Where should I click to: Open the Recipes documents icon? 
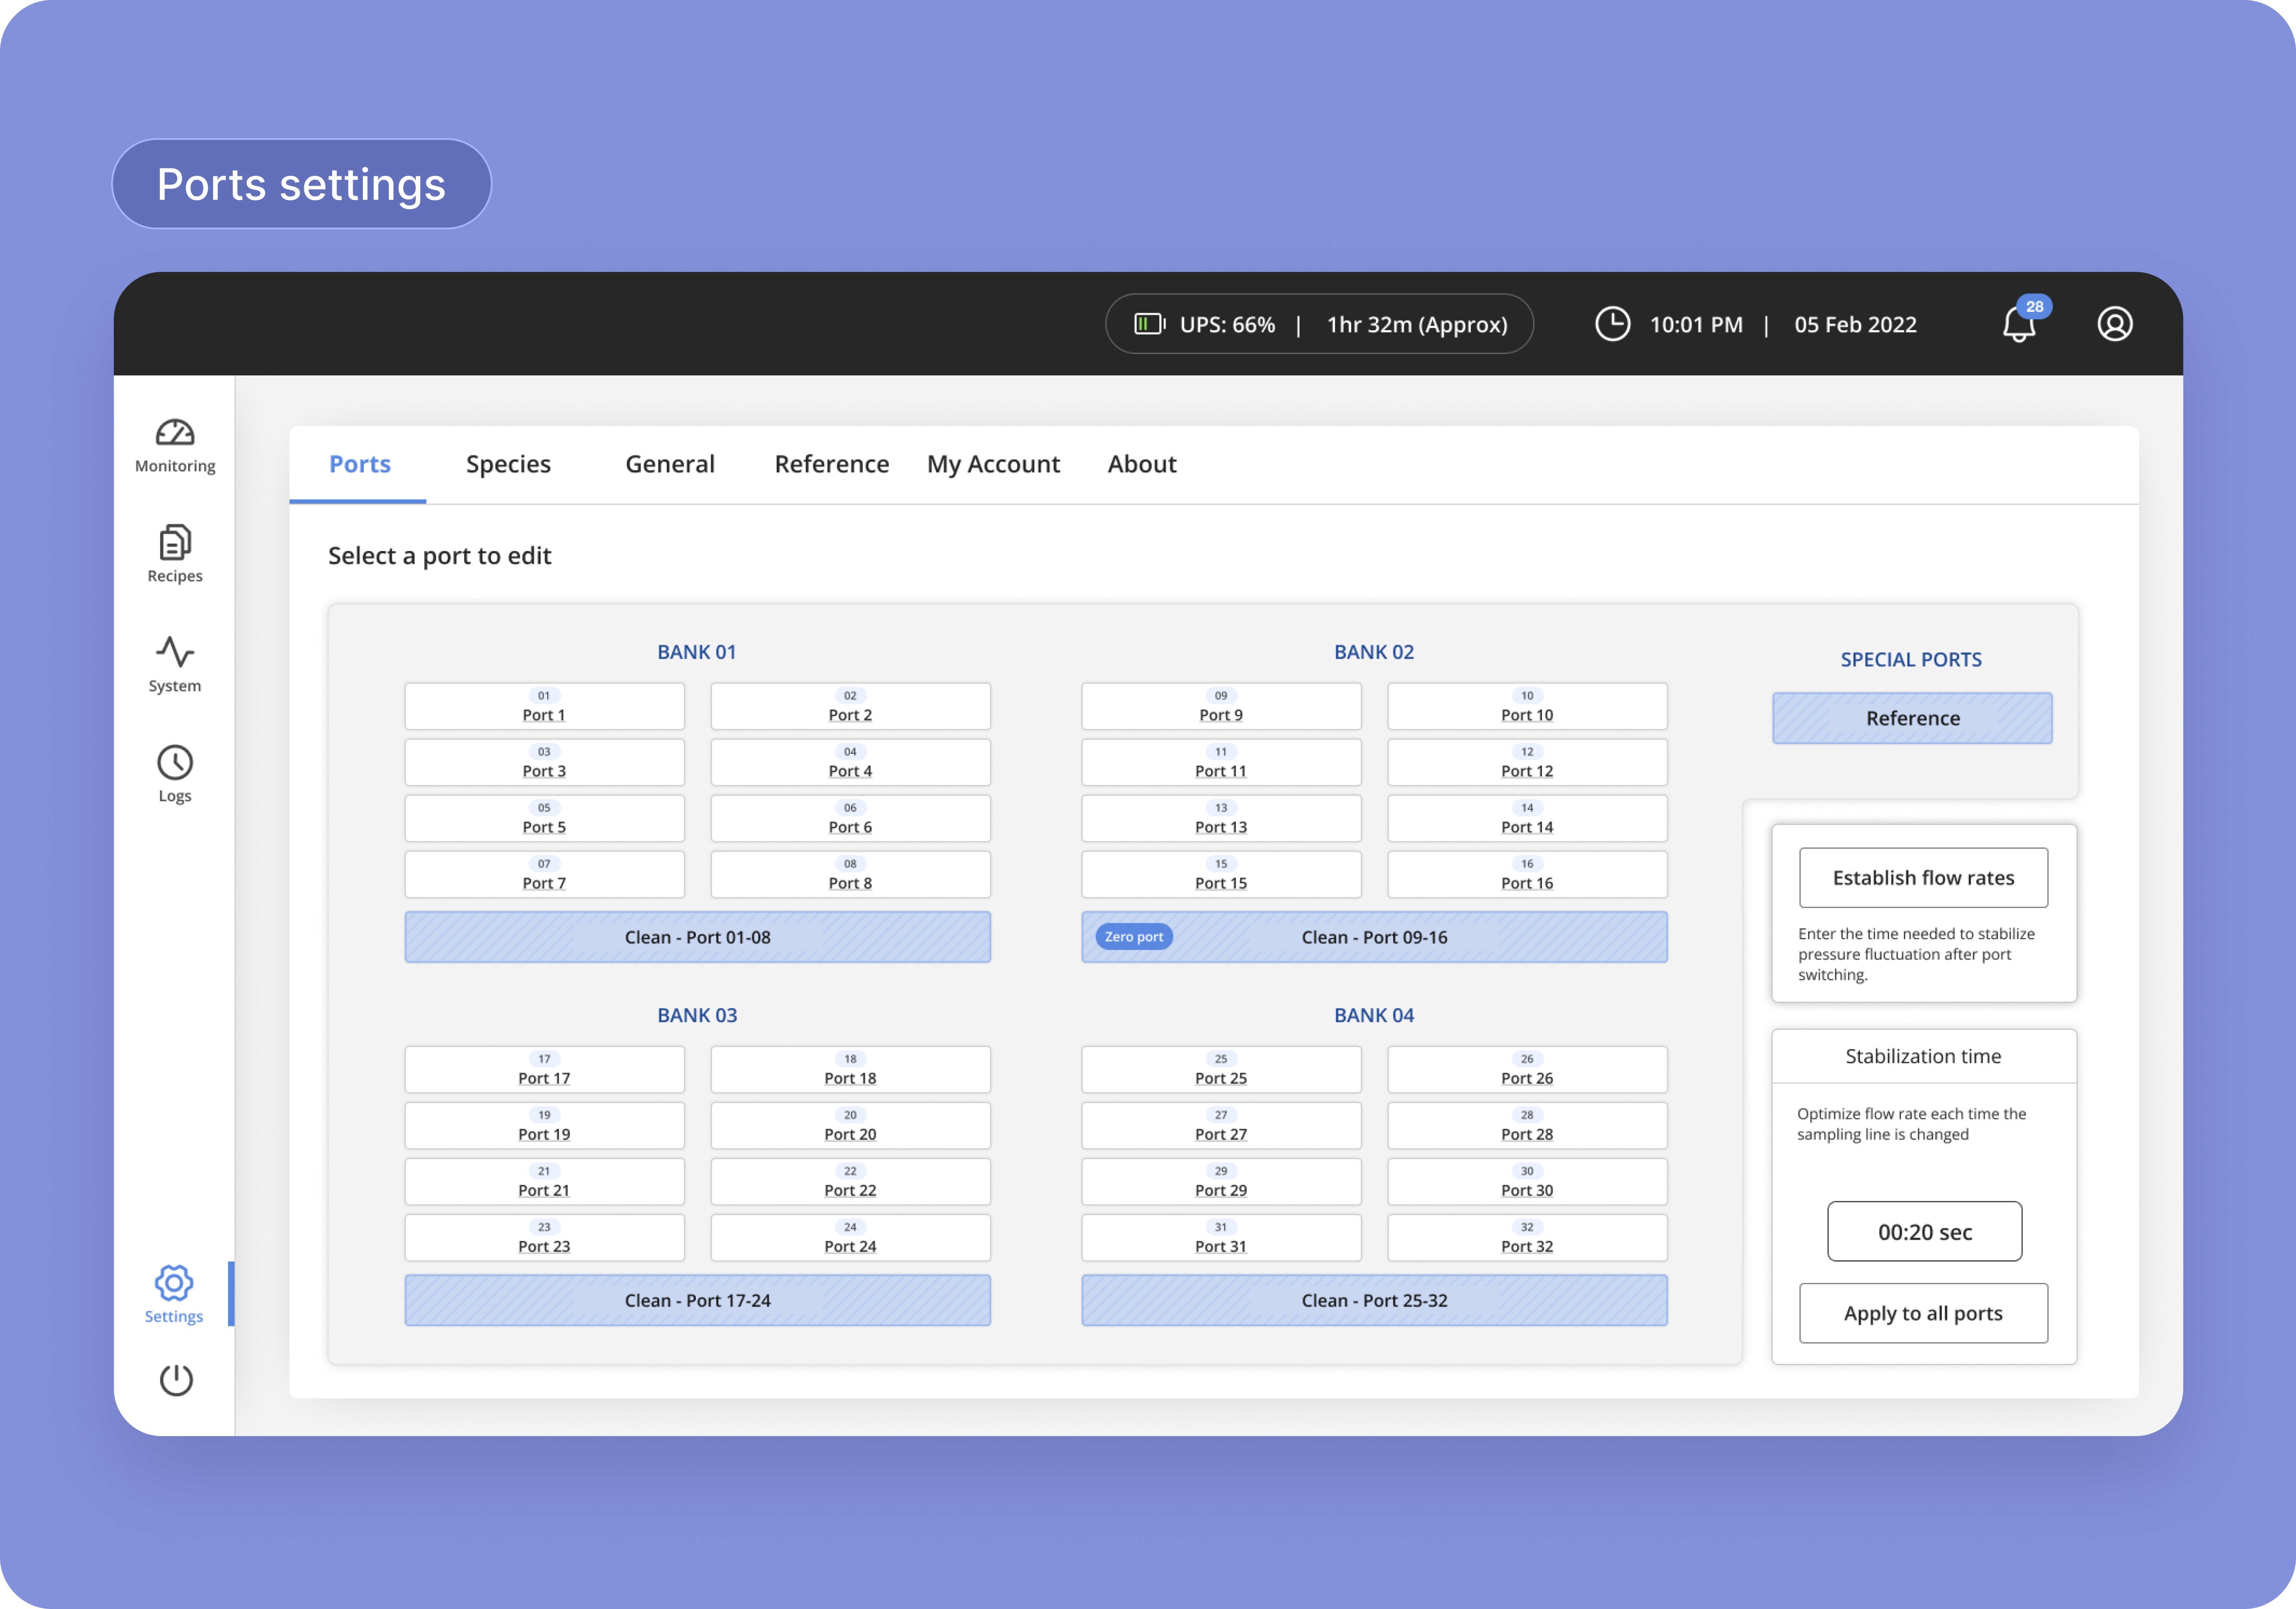[x=175, y=542]
